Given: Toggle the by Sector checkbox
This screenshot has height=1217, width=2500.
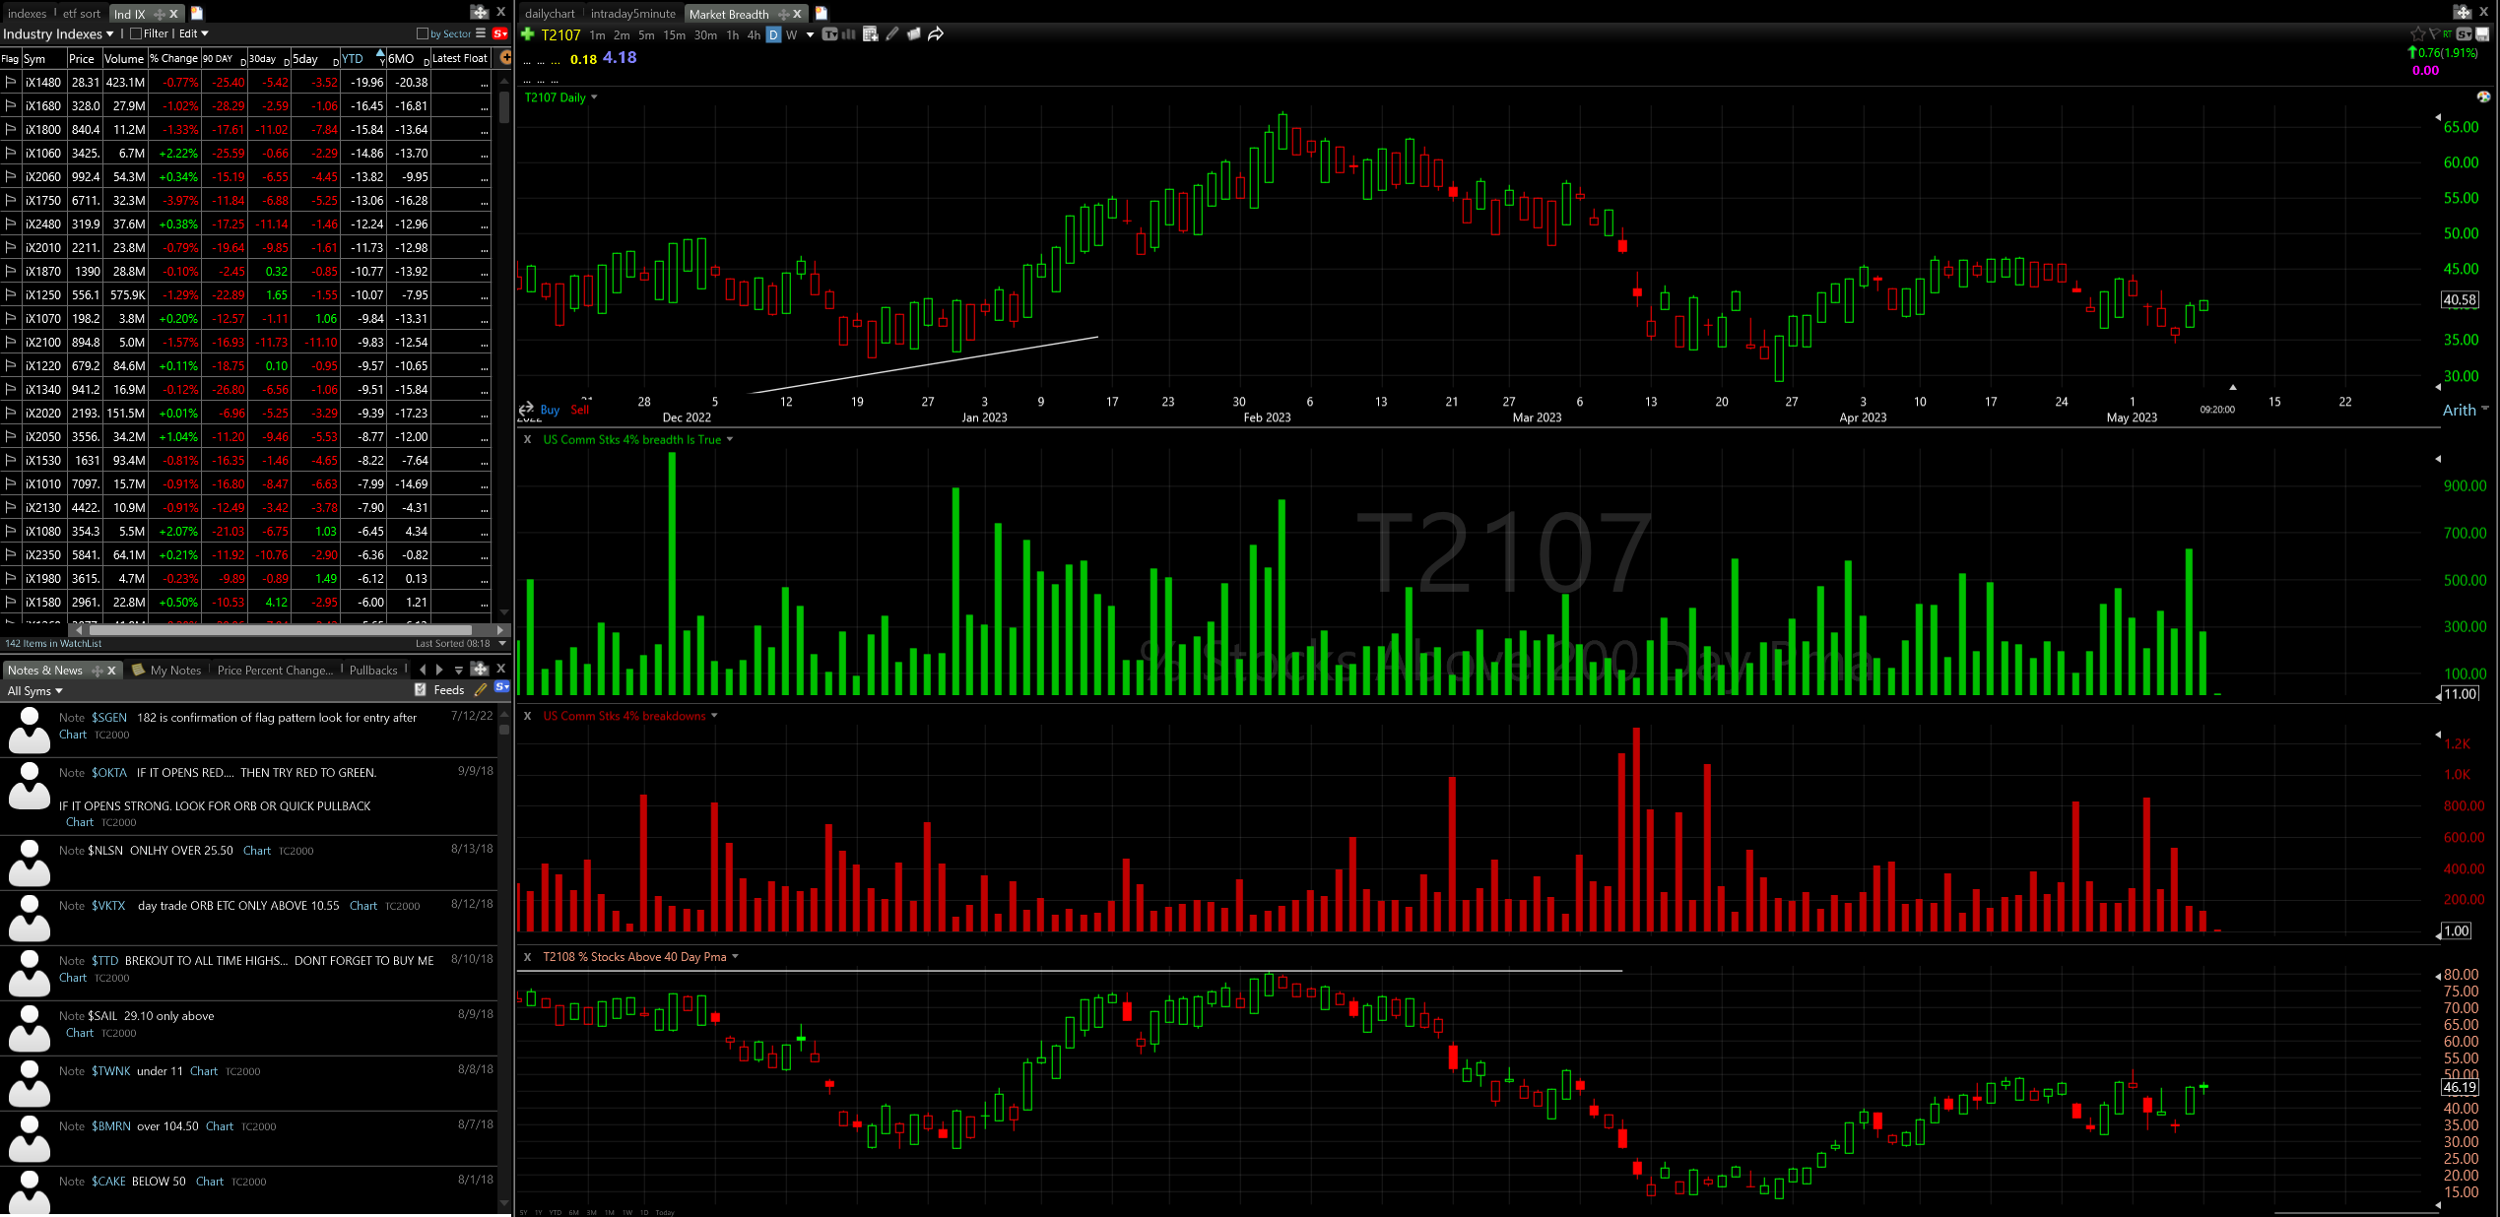Looking at the screenshot, I should coord(424,32).
